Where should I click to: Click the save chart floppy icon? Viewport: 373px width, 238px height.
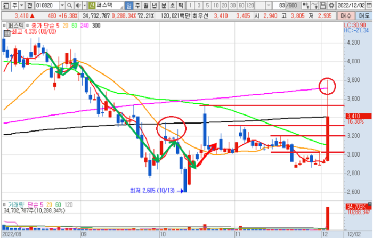click(x=323, y=5)
